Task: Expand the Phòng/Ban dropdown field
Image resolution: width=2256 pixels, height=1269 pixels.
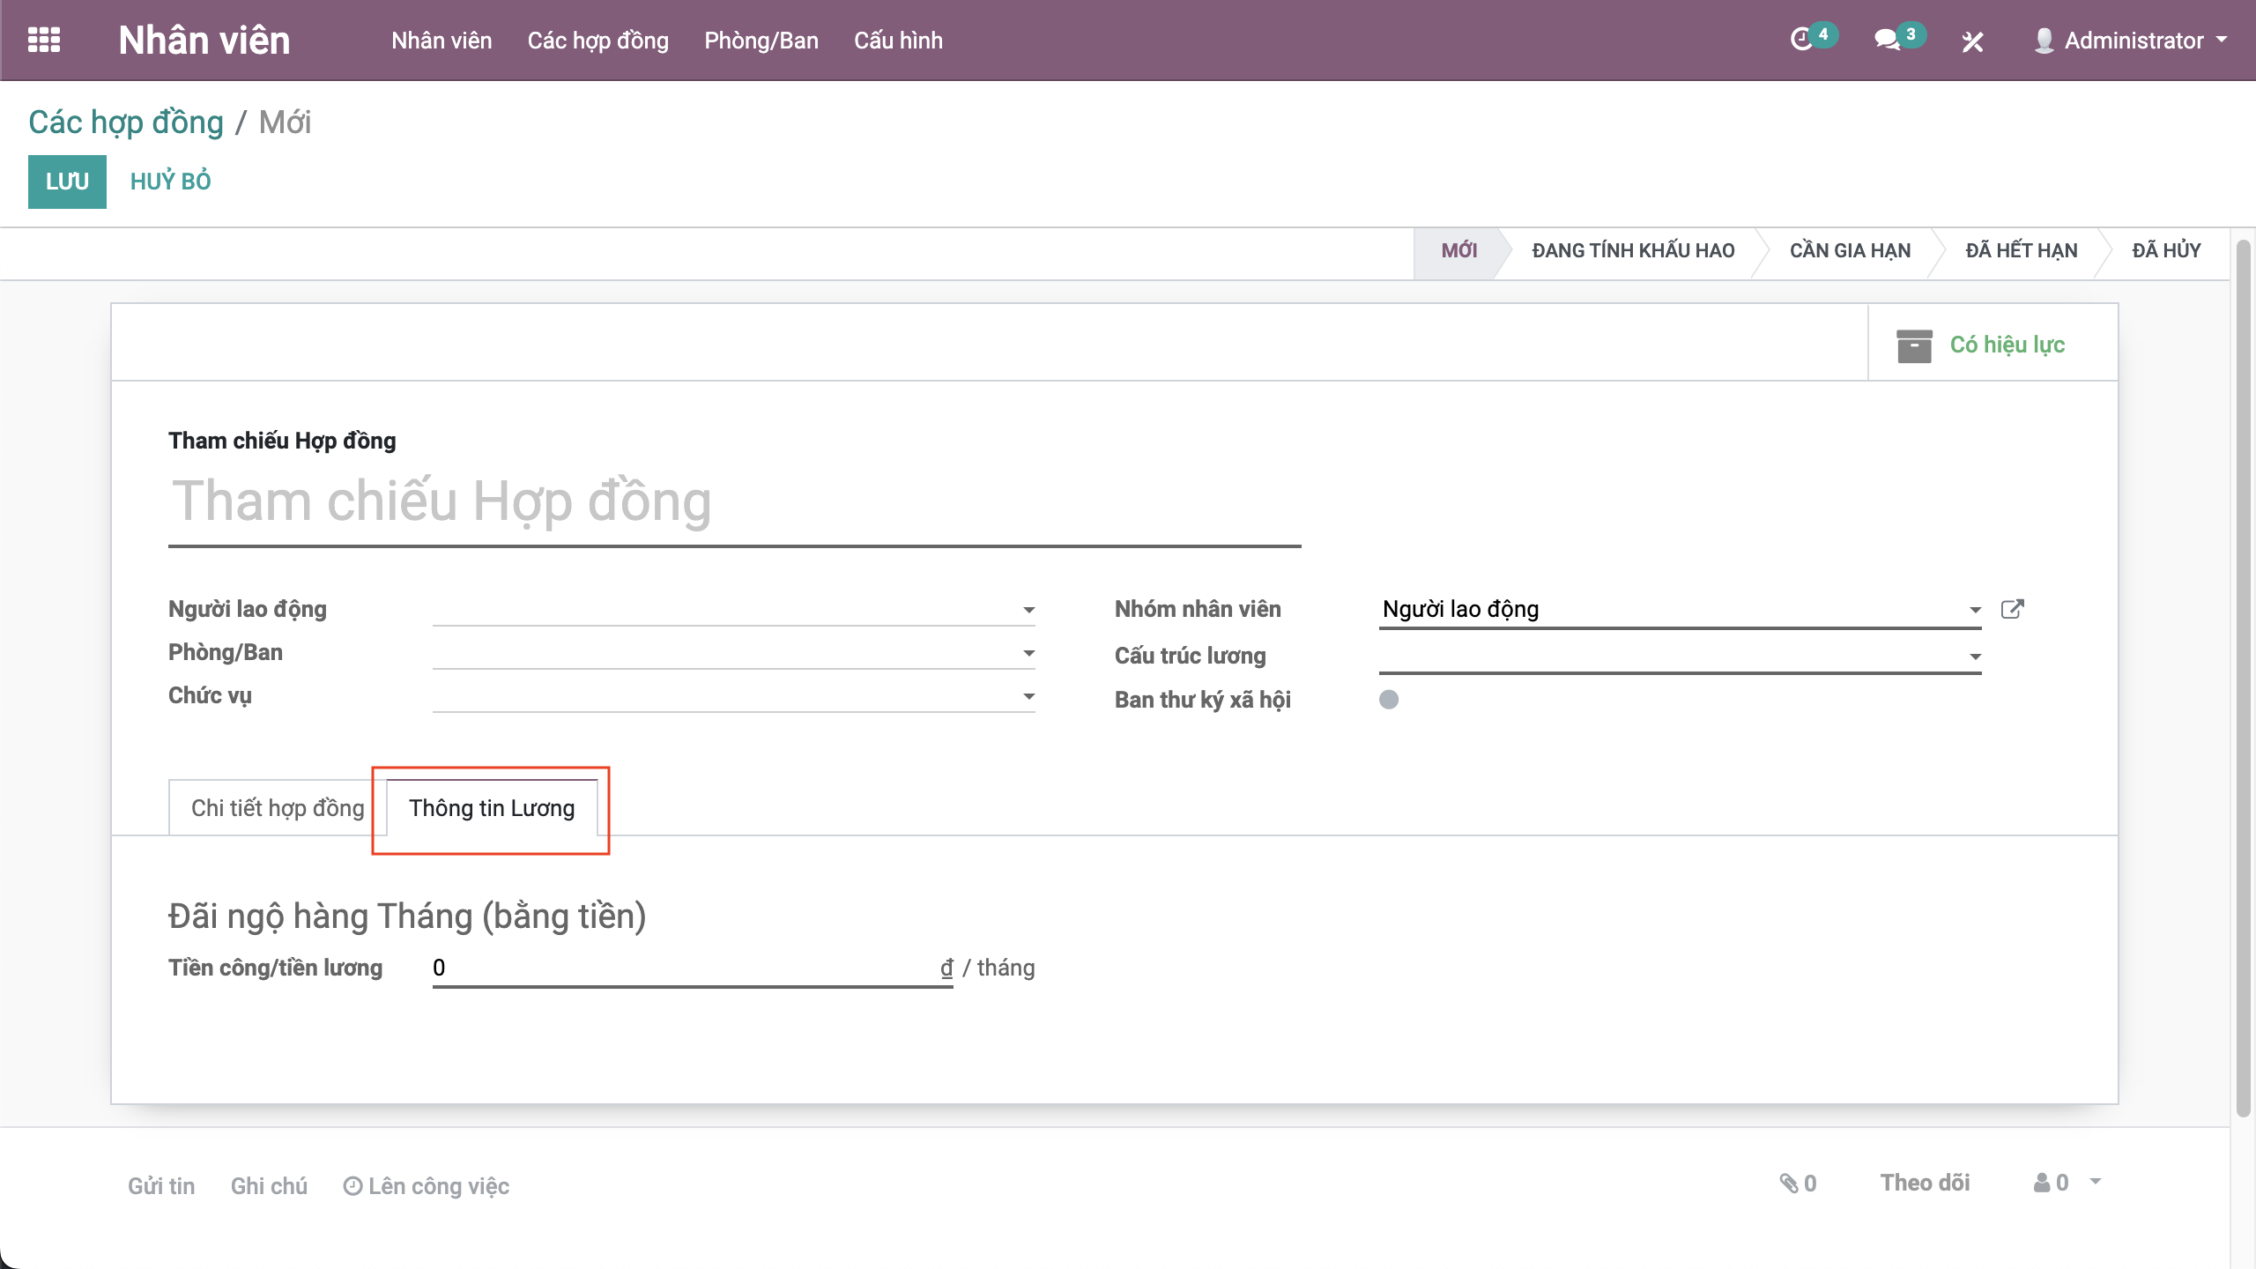Action: click(1028, 653)
